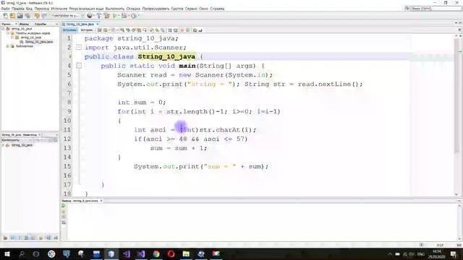Screen dimensions: 463x260
Task: Open the Справка menu
Action: pyautogui.click(x=217, y=9)
